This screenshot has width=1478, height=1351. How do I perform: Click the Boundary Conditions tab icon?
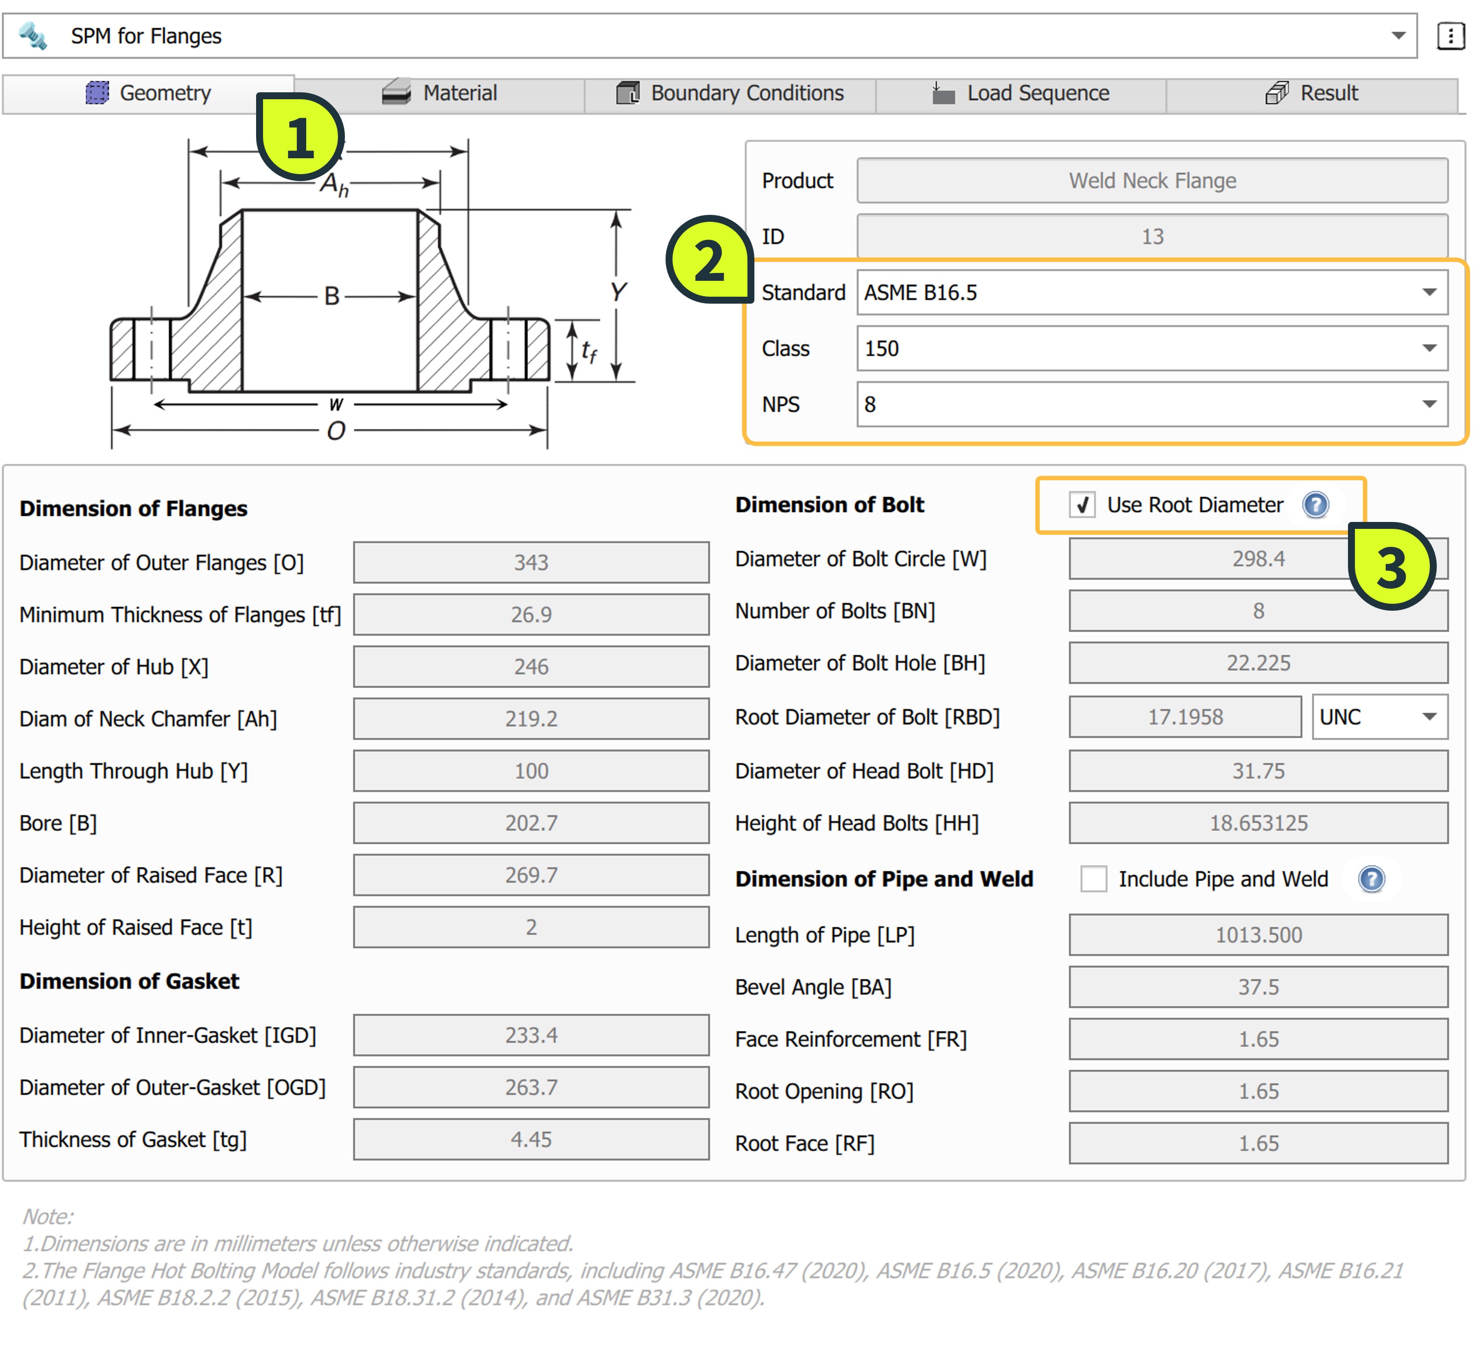pos(627,93)
